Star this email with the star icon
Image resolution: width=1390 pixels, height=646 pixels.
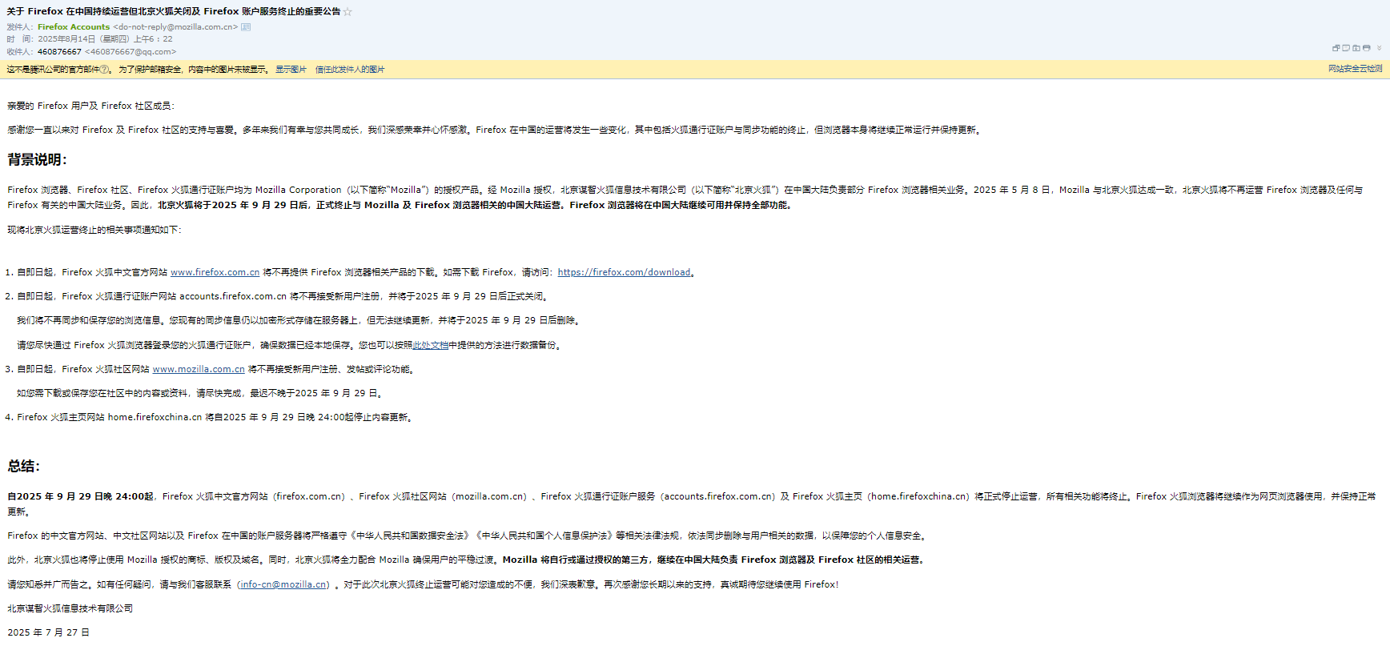[x=347, y=11]
